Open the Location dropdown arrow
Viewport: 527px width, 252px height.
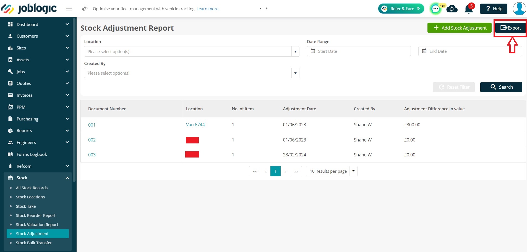295,51
